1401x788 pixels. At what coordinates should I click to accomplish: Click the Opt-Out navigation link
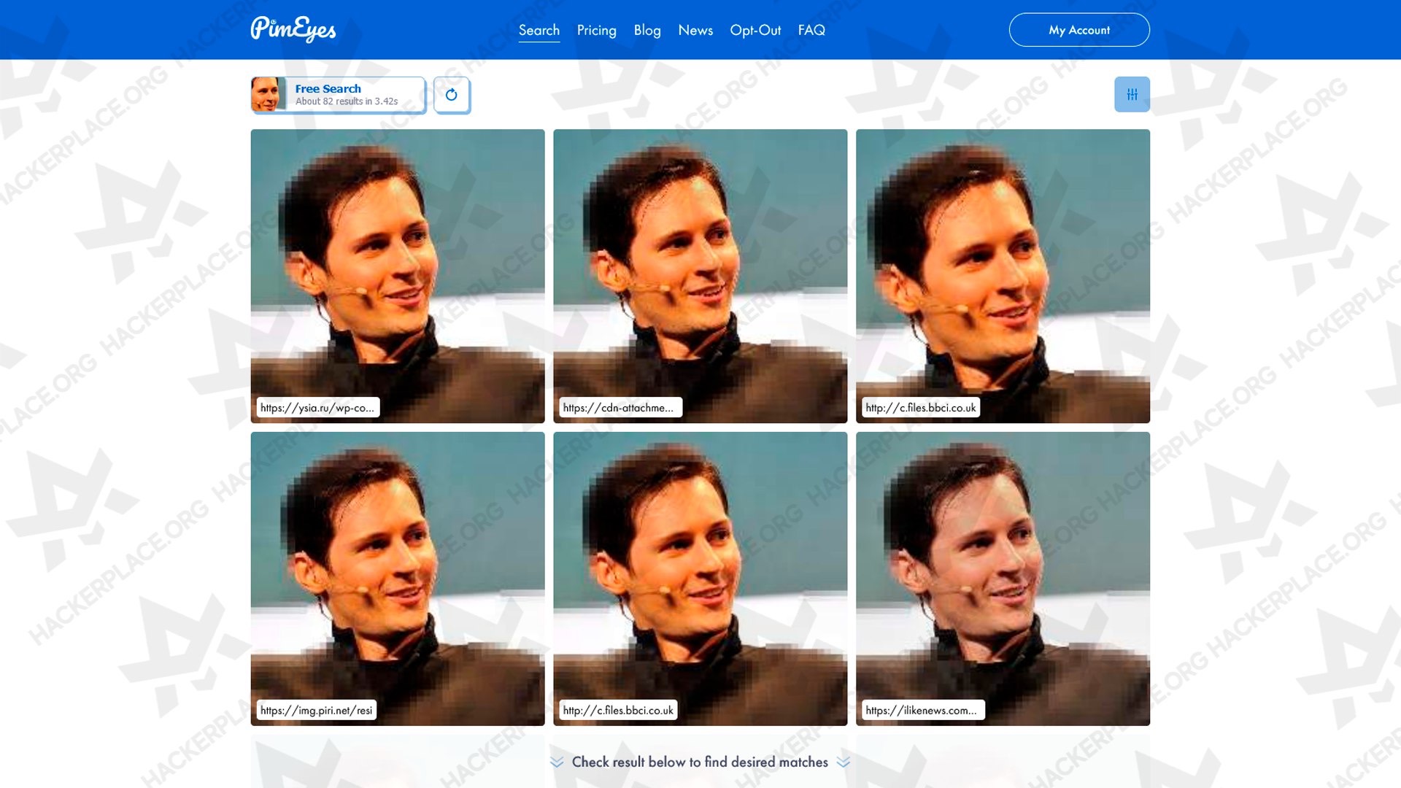[x=755, y=30]
